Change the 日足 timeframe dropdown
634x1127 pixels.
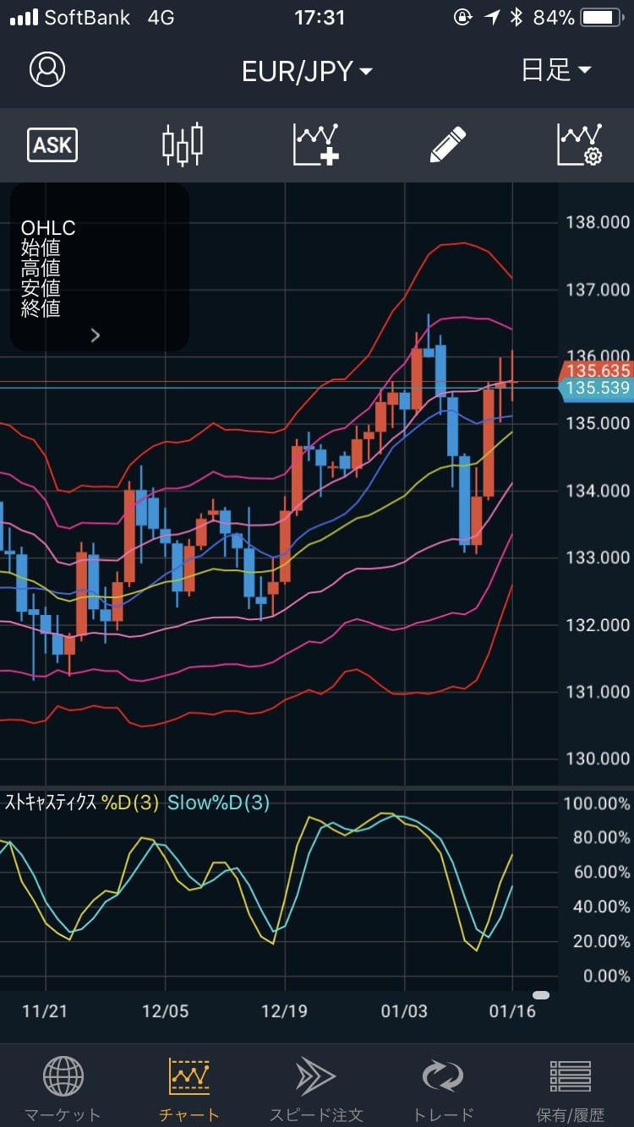pos(555,70)
